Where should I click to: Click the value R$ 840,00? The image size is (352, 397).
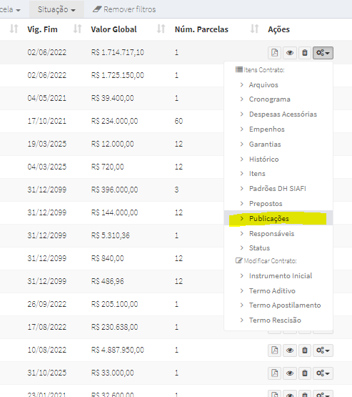click(x=107, y=258)
